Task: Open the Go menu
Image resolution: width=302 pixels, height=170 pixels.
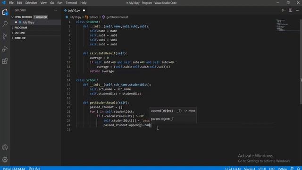Action: (x=52, y=3)
